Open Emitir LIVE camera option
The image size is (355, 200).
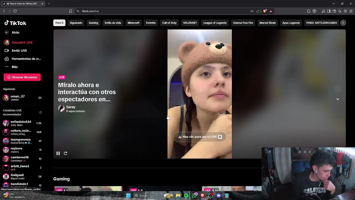(x=16, y=51)
